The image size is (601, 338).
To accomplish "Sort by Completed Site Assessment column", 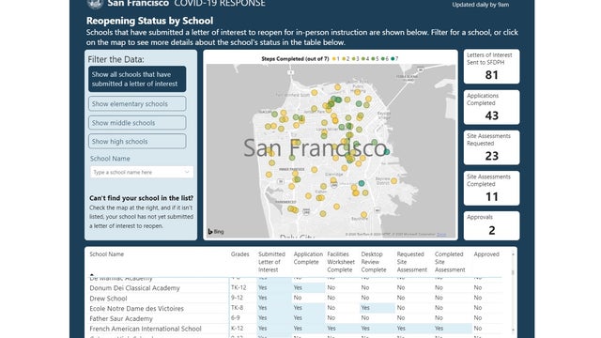I will (449, 262).
